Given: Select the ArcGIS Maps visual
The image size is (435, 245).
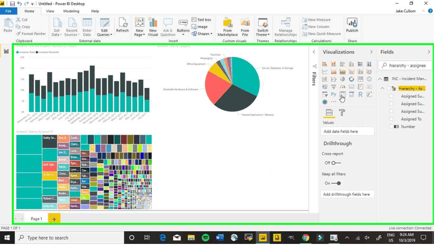Looking at the screenshot, I should [x=324, y=102].
